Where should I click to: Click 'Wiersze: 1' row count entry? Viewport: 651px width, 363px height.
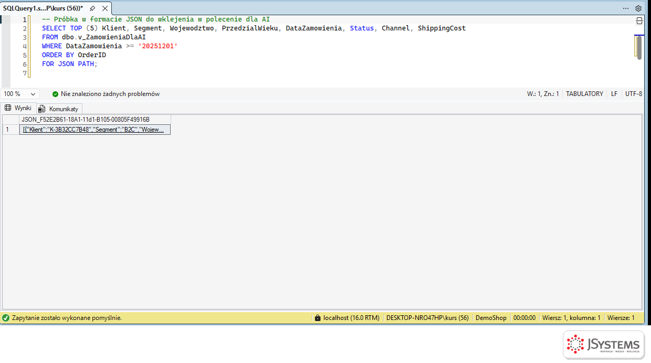(x=621, y=318)
